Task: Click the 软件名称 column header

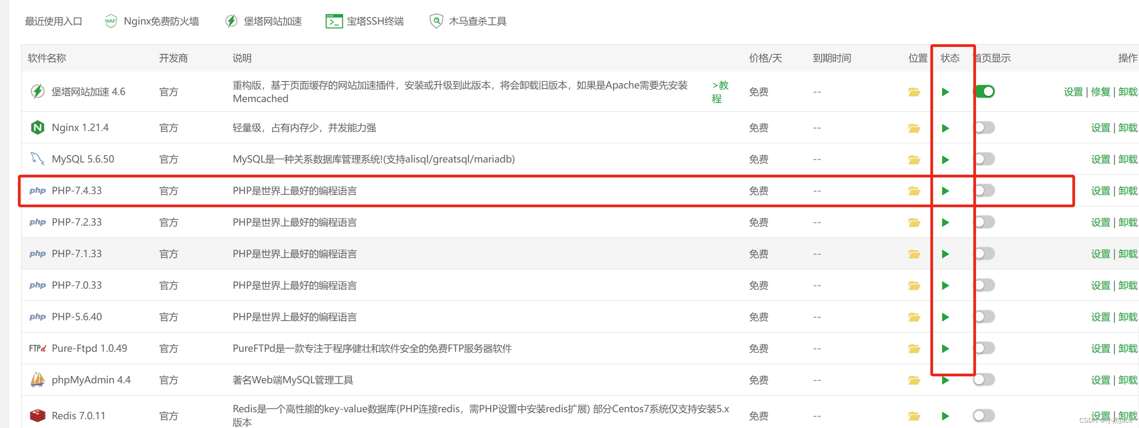Action: tap(47, 58)
